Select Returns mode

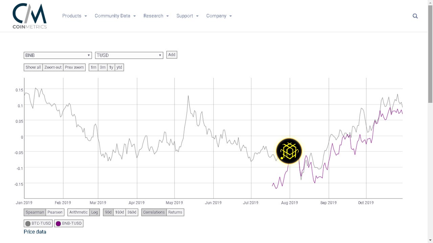point(175,212)
